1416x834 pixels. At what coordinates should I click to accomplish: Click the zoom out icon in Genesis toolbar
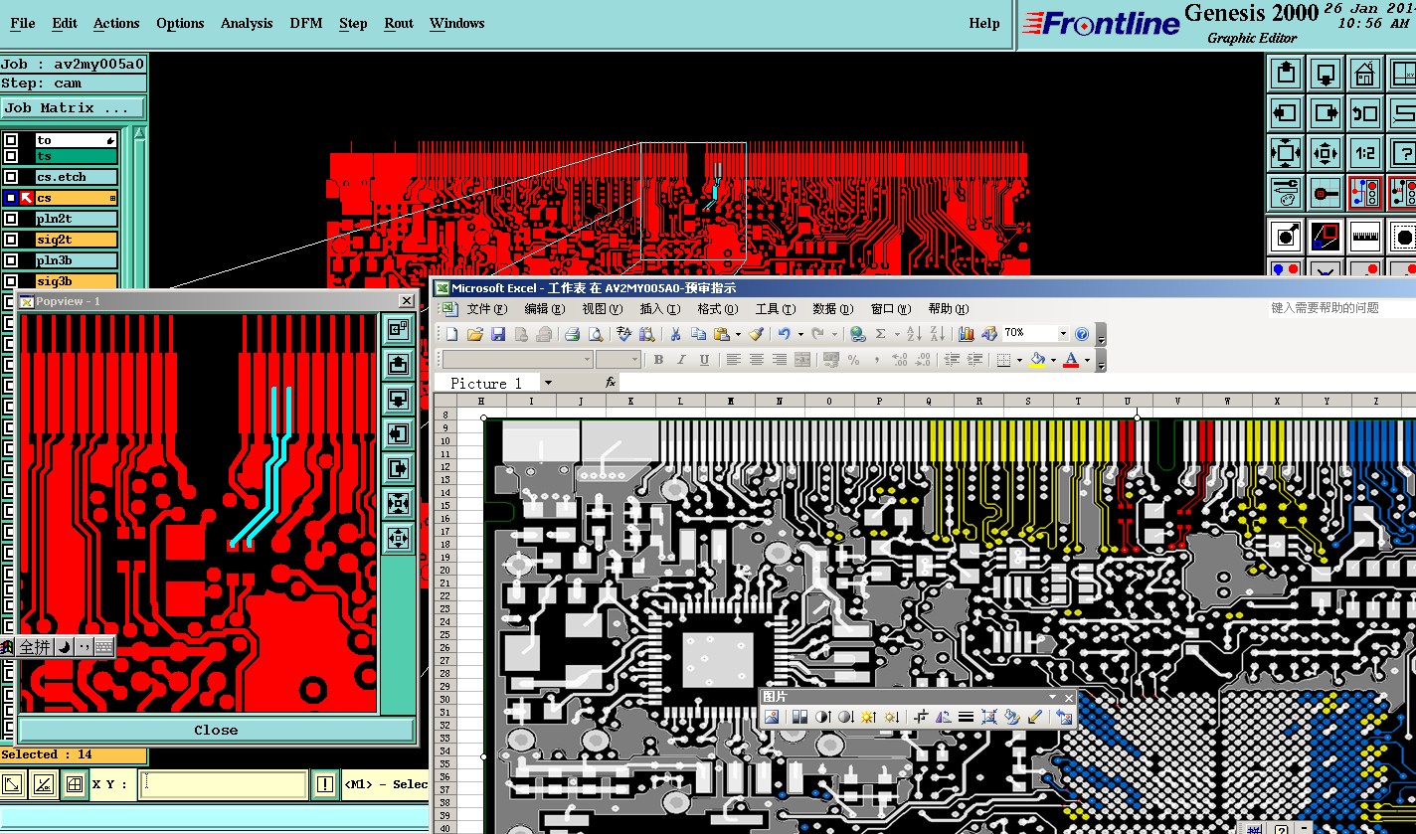click(1326, 153)
